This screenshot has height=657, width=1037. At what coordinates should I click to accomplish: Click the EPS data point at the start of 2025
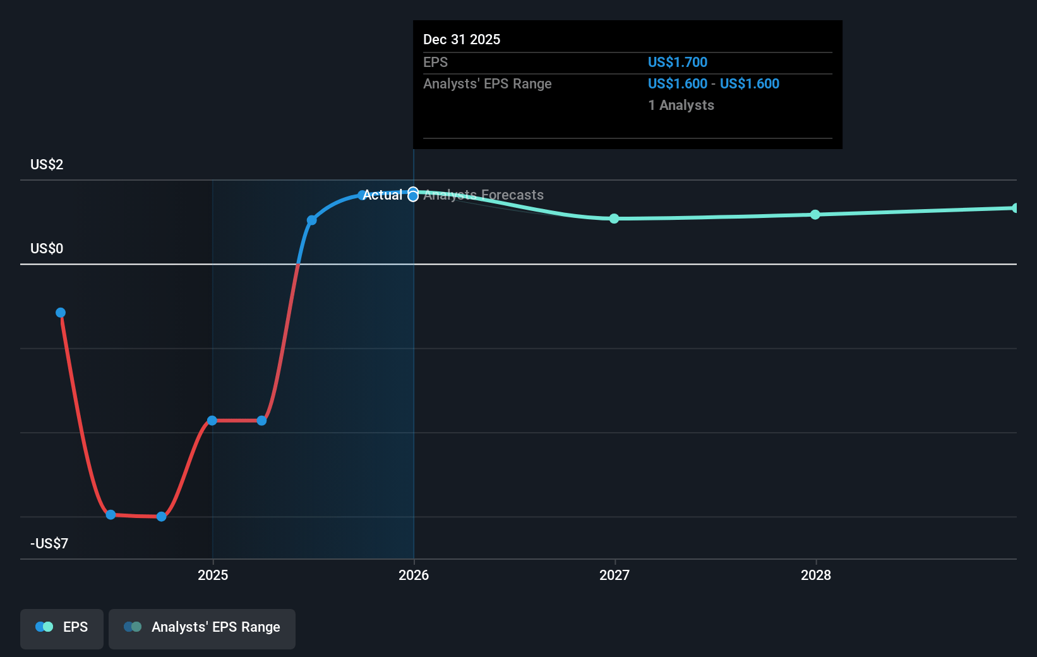pyautogui.click(x=212, y=421)
